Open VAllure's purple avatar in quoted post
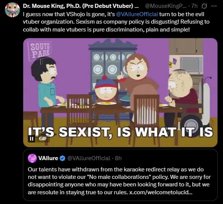The width and height of the screenshot is (223, 204). click(32, 158)
